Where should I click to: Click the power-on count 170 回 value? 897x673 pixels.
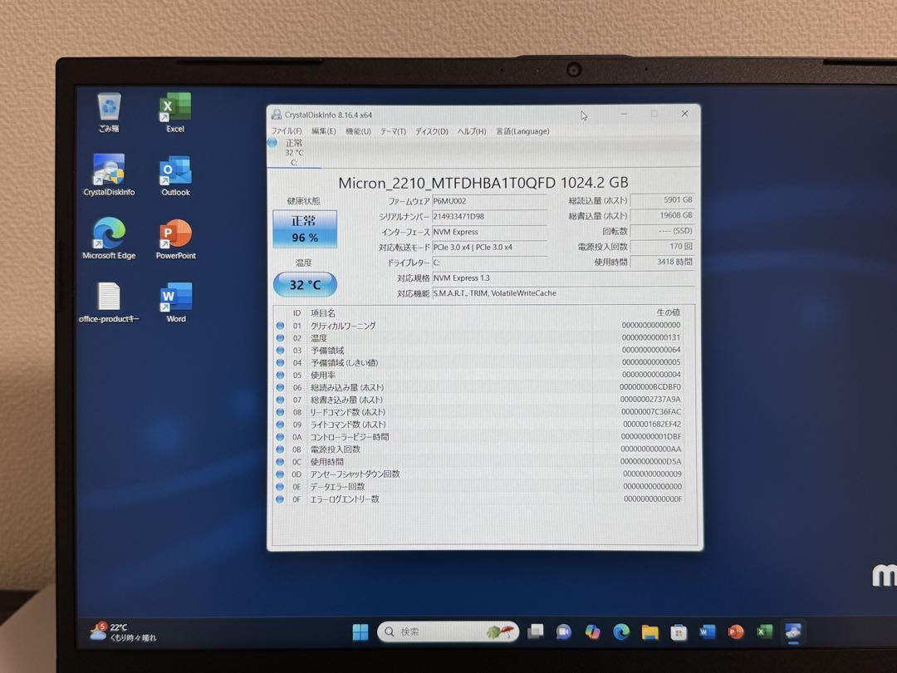[663, 247]
